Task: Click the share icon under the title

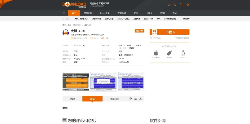Action: coord(102,38)
